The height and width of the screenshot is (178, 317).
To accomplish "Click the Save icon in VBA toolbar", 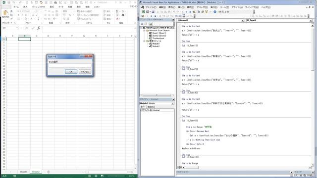I will point(153,12).
